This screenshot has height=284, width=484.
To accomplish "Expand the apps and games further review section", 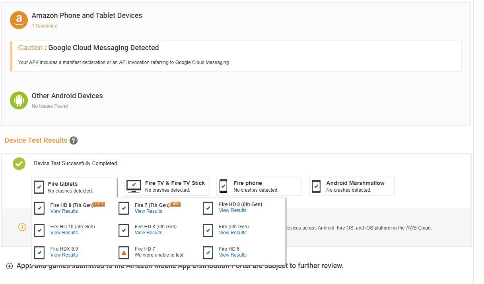I will pos(10,266).
